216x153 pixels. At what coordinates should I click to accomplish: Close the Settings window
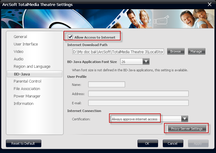(x=209, y=4)
